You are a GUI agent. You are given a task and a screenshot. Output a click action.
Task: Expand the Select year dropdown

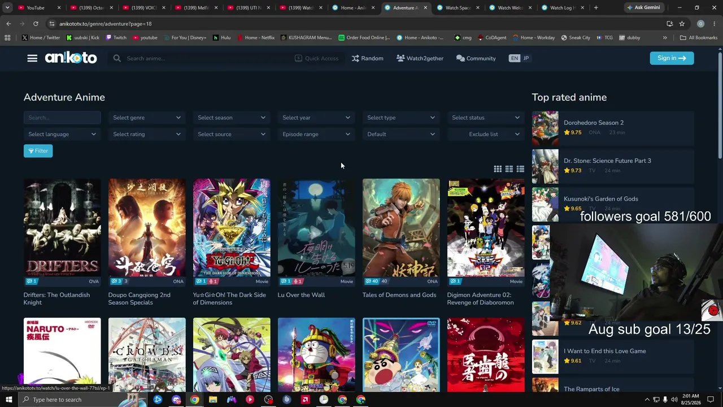click(x=316, y=118)
